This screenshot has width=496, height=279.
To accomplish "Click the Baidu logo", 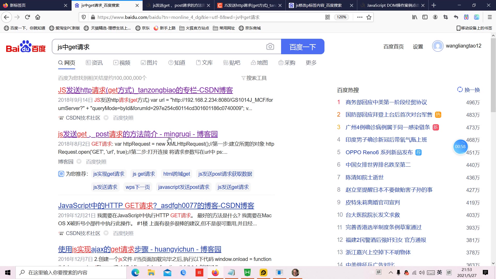I will point(26,47).
